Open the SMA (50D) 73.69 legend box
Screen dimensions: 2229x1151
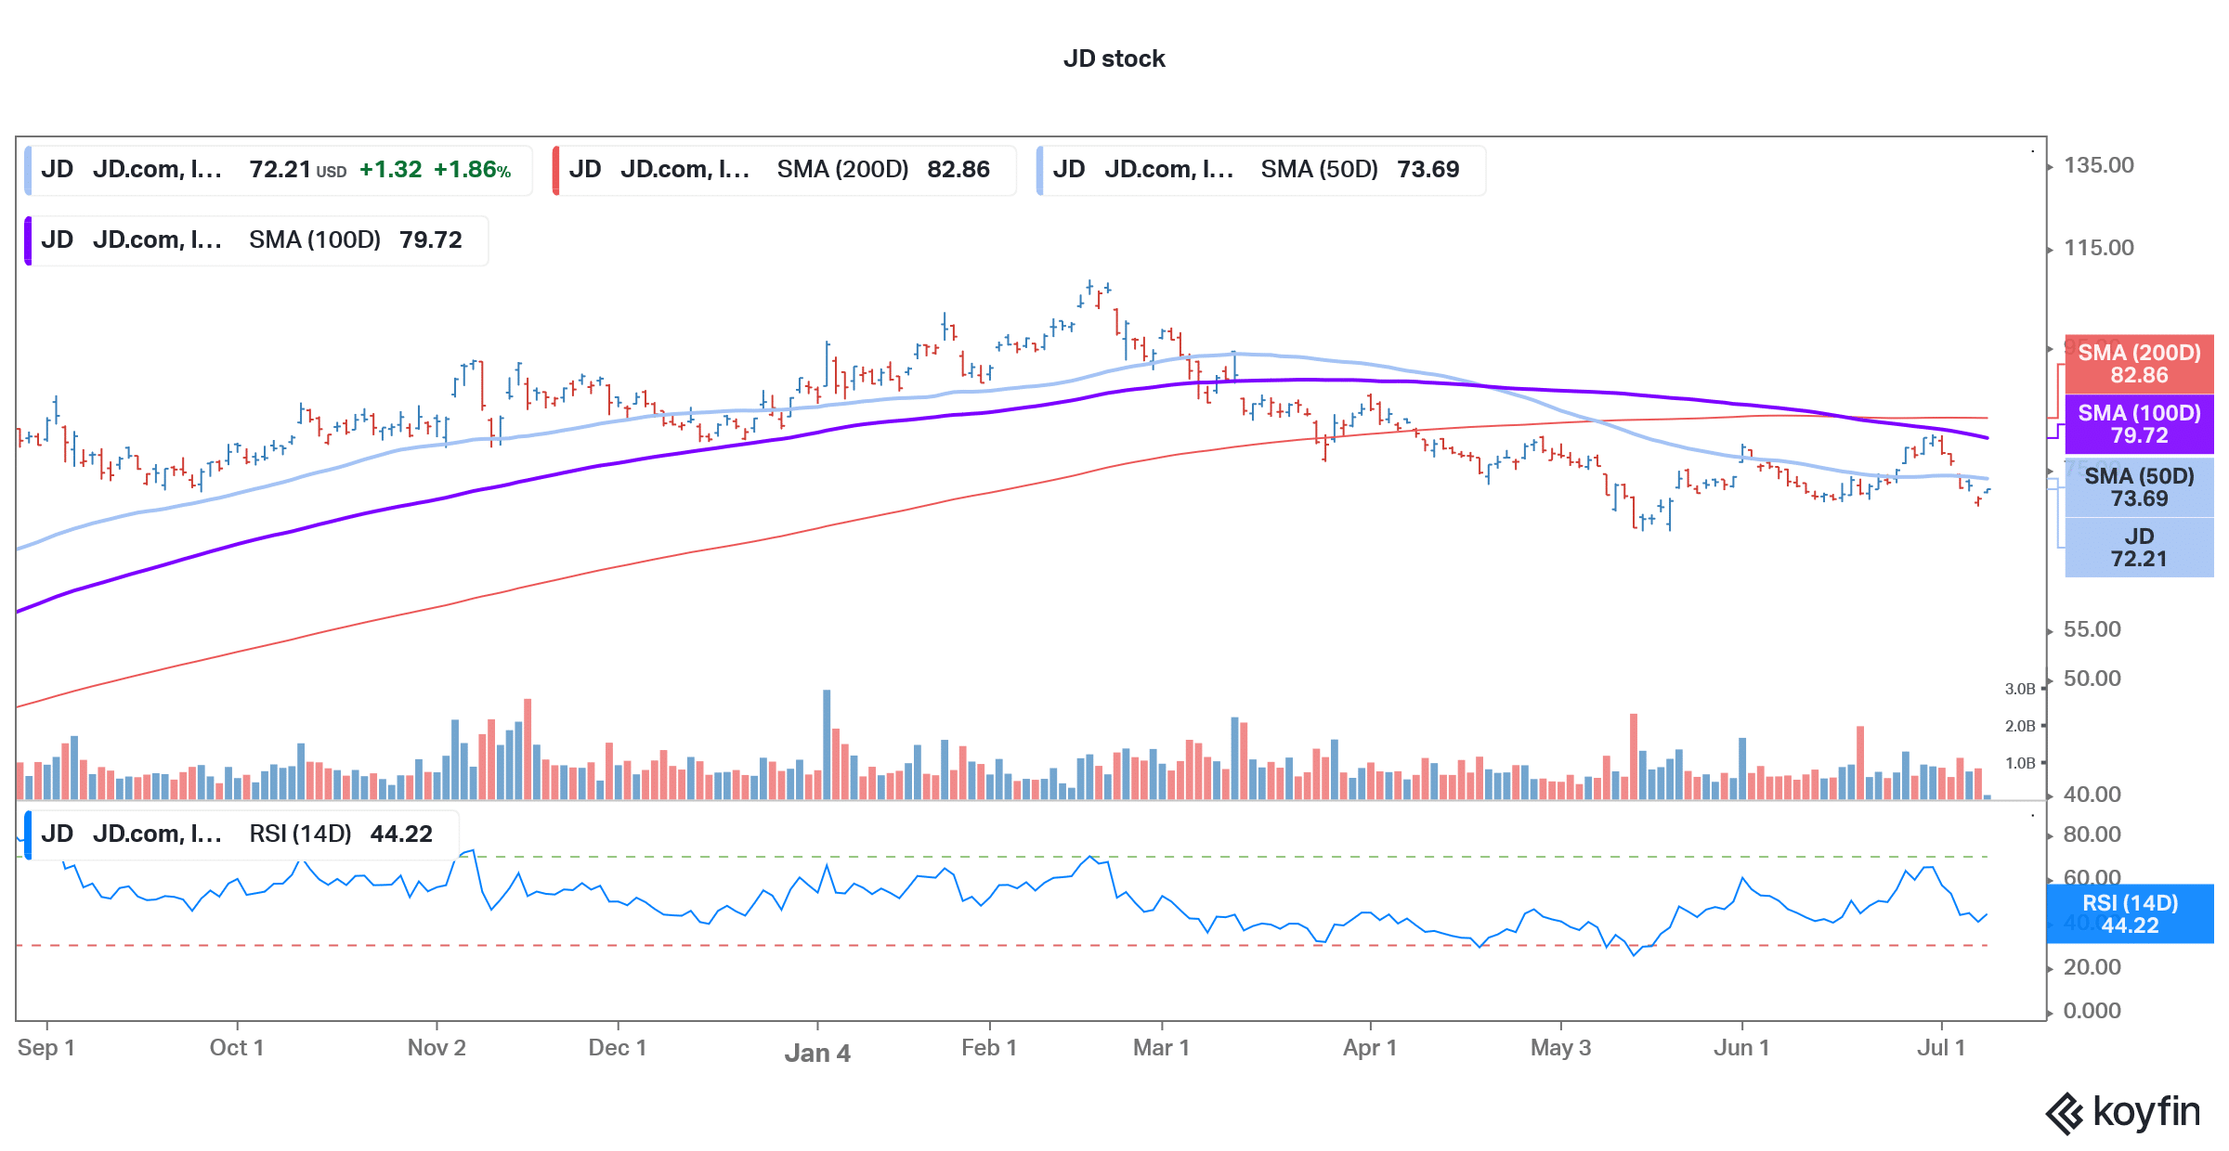[1260, 170]
